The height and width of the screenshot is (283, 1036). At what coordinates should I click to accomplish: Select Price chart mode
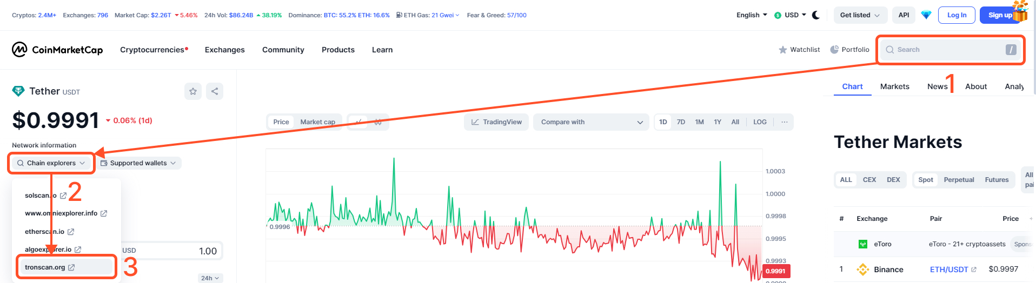281,122
